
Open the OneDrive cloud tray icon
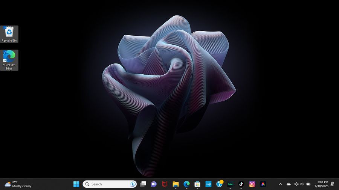(289, 184)
